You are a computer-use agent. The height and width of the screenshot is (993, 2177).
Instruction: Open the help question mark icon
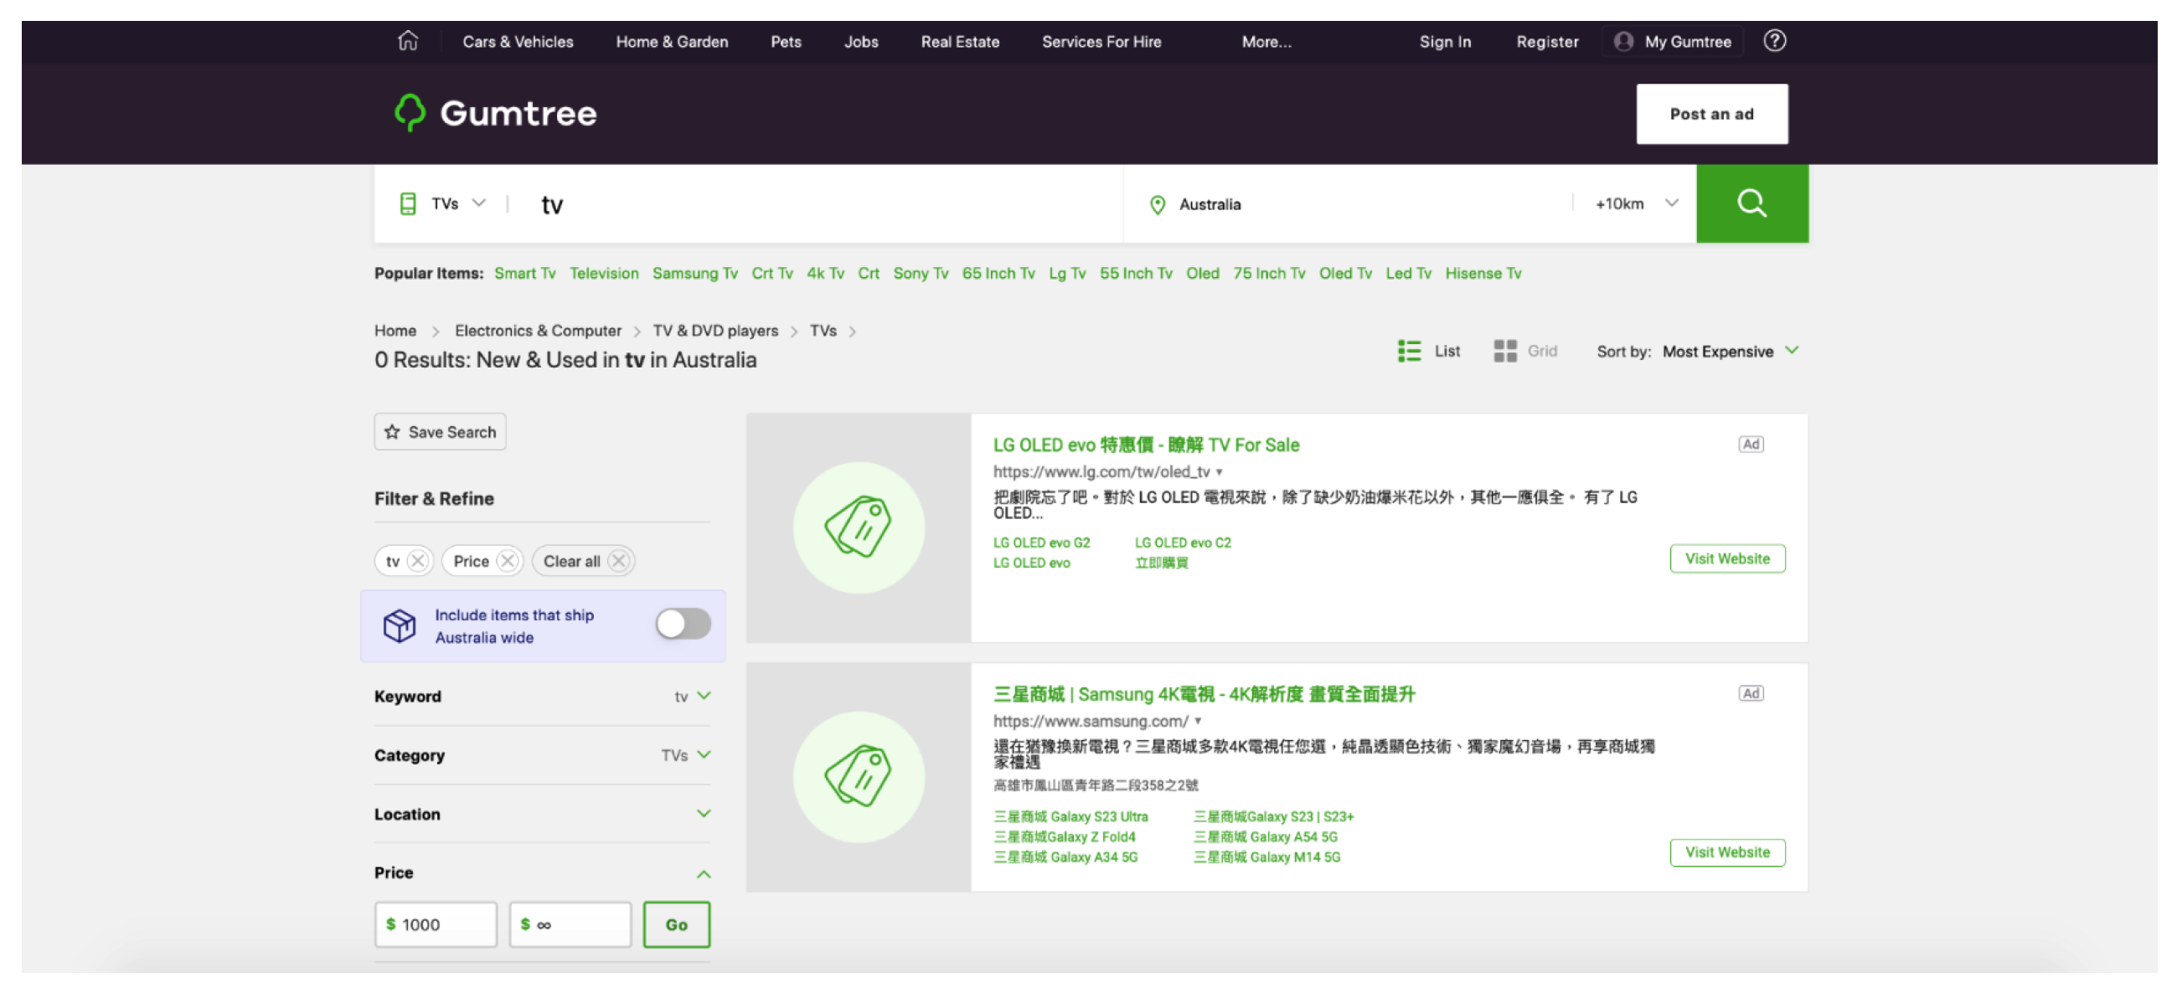[1775, 40]
